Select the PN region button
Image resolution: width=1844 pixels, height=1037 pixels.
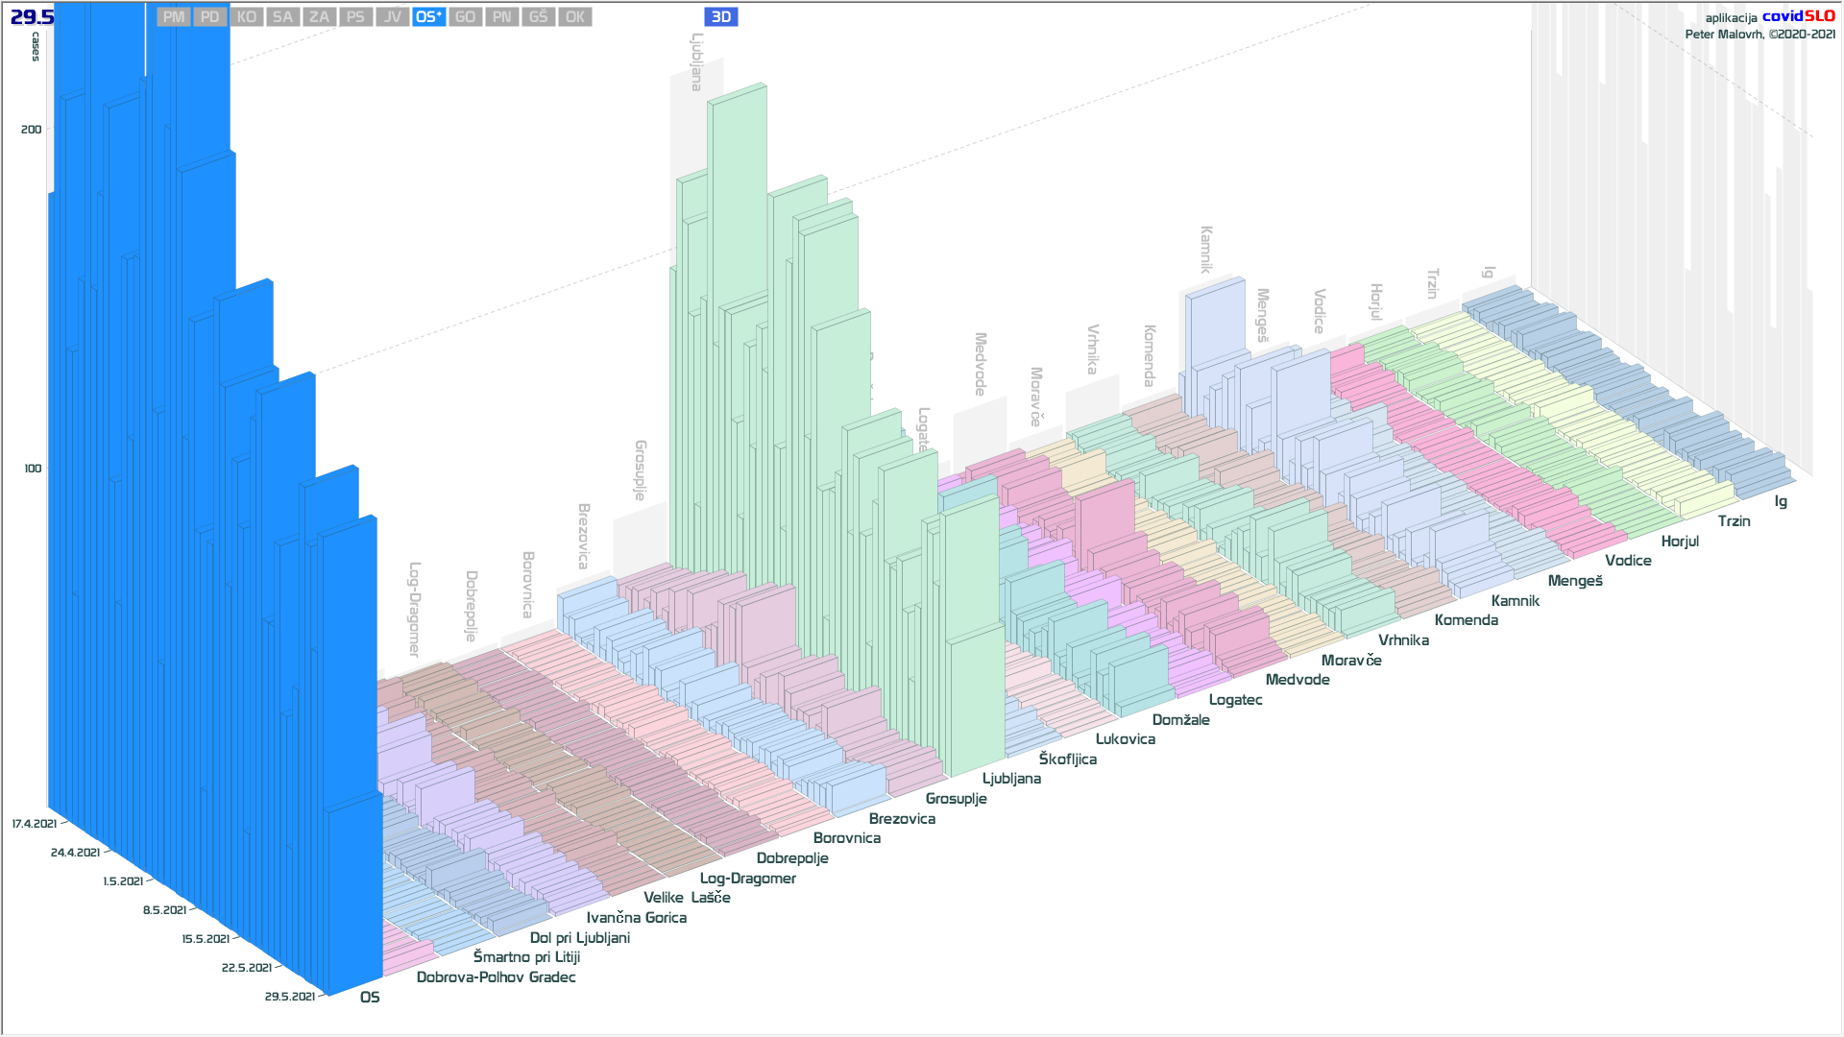pyautogui.click(x=501, y=17)
